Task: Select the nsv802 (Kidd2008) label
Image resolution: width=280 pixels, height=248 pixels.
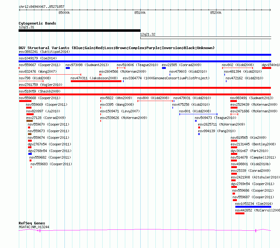Action: (238, 65)
